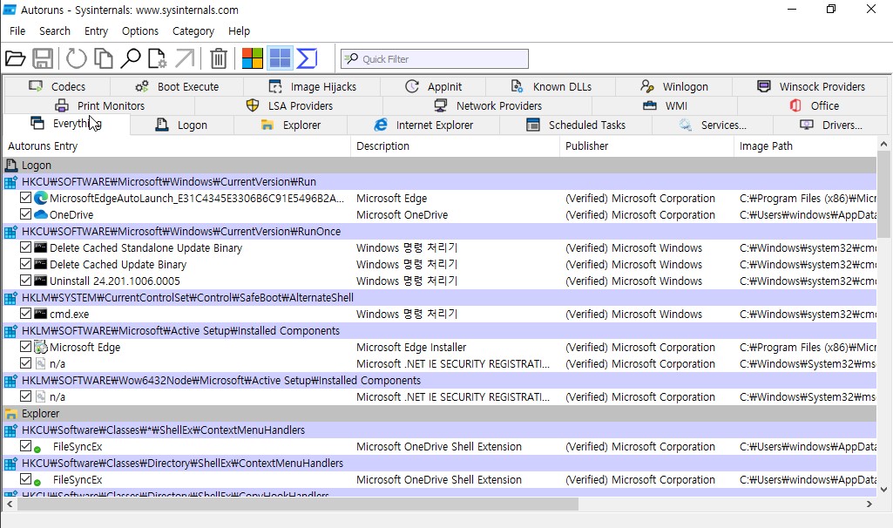Click the trash can Delete icon
Viewport: 893px width, 528px height.
coord(219,58)
